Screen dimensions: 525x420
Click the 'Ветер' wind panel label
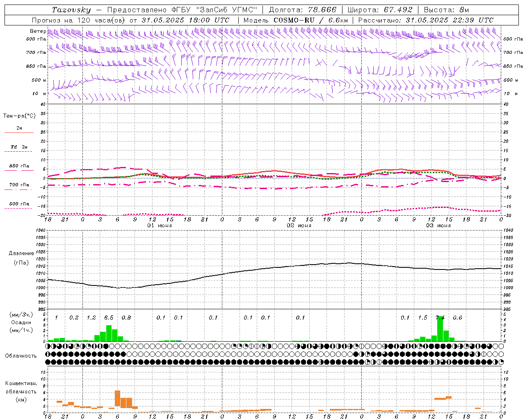coord(38,31)
